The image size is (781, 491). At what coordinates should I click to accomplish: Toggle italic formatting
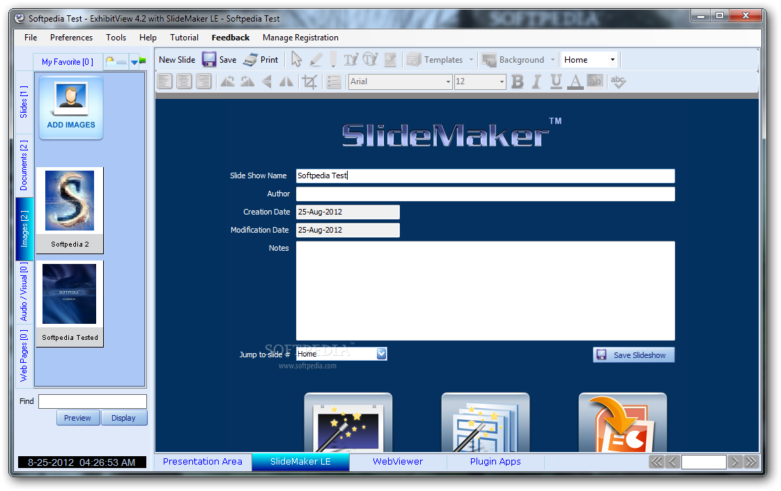pyautogui.click(x=536, y=81)
